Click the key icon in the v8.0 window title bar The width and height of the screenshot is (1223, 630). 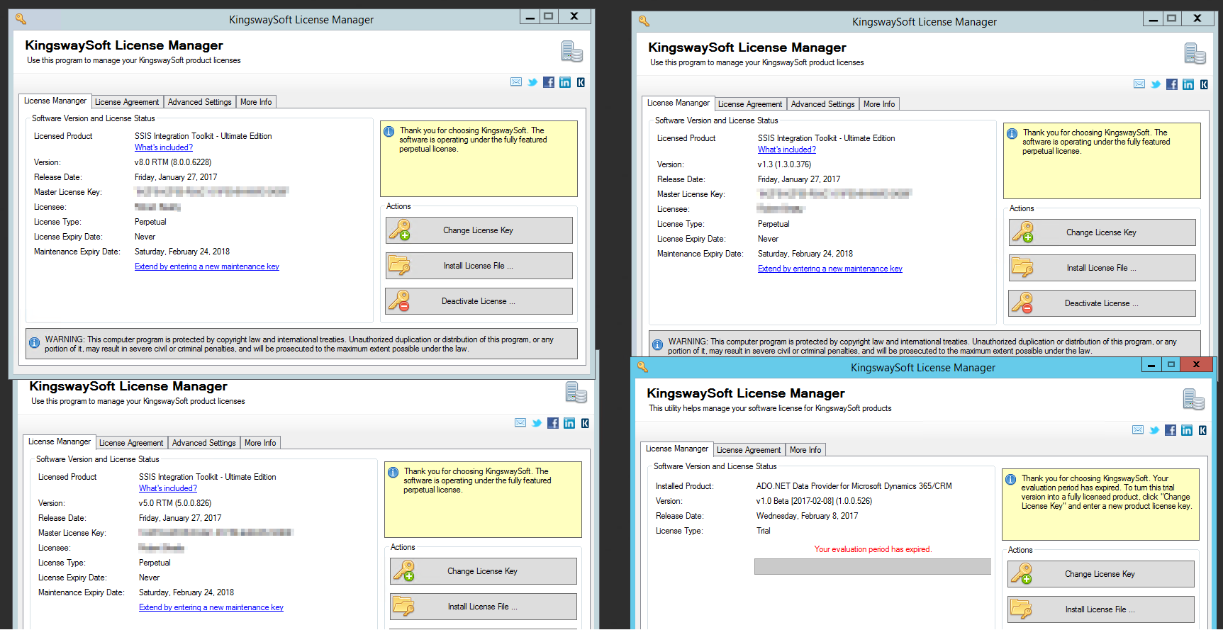[21, 19]
